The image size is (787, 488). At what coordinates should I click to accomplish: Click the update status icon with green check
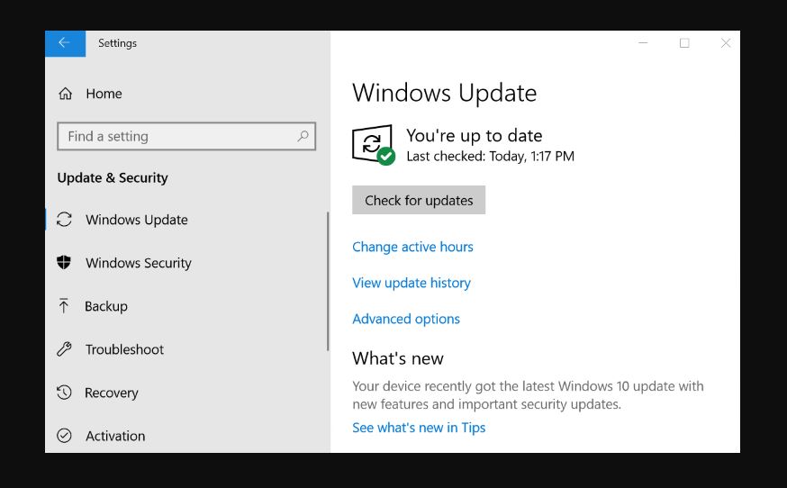coord(374,145)
